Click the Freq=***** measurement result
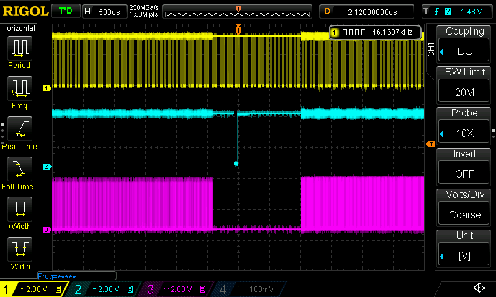The height and width of the screenshot is (297, 496). (x=56, y=277)
